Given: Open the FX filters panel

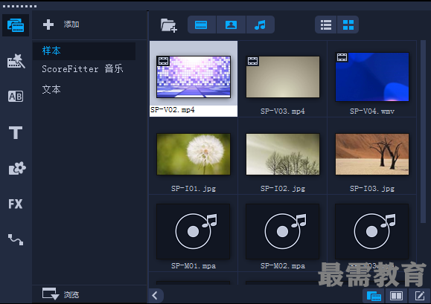Looking at the screenshot, I should [16, 204].
